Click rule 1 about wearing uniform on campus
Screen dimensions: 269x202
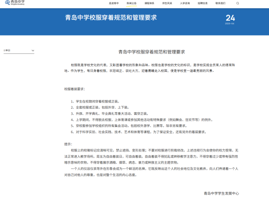pos(95,101)
